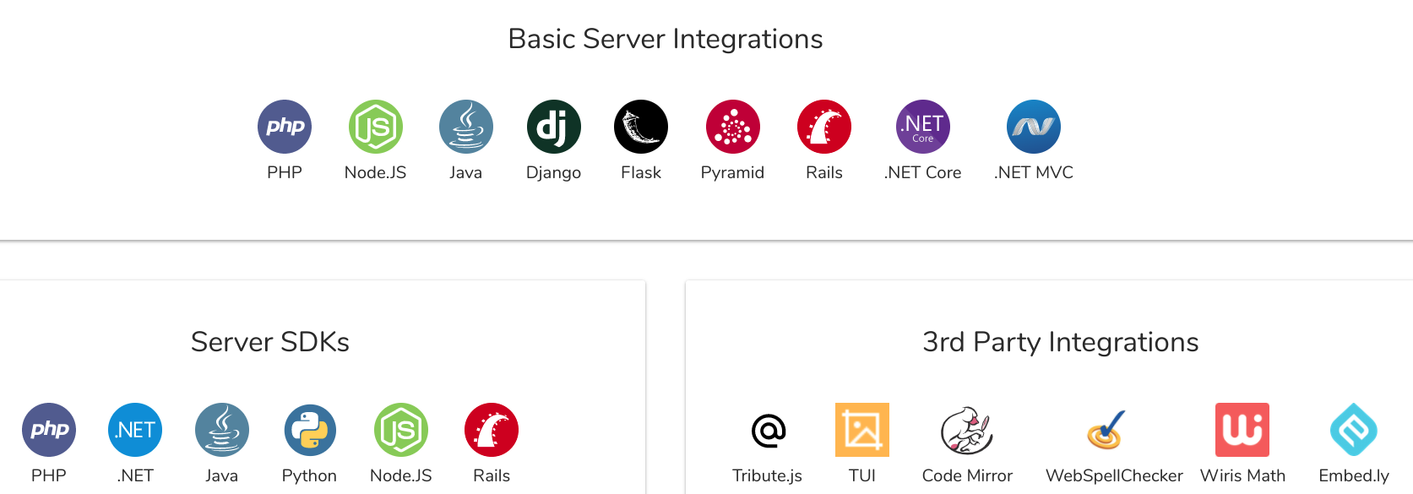The width and height of the screenshot is (1413, 494).
Task: Click the Tribute.js at-sign icon
Action: (x=768, y=430)
